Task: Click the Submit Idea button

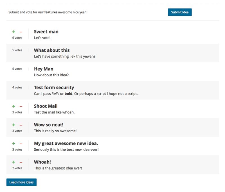Action: (x=180, y=12)
